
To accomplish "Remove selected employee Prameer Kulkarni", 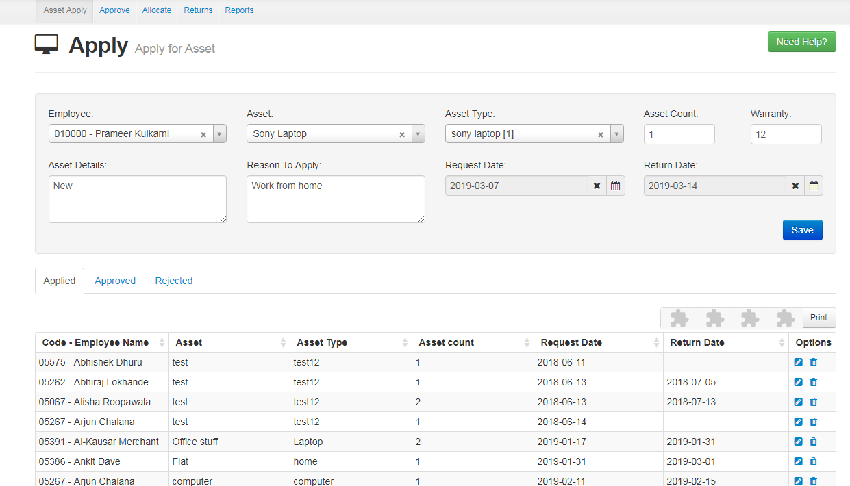I will [x=203, y=135].
